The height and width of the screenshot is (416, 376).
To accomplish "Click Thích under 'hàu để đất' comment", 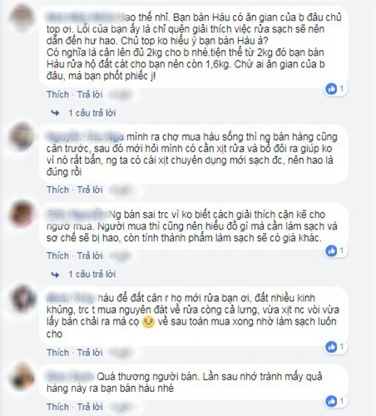I will (57, 353).
